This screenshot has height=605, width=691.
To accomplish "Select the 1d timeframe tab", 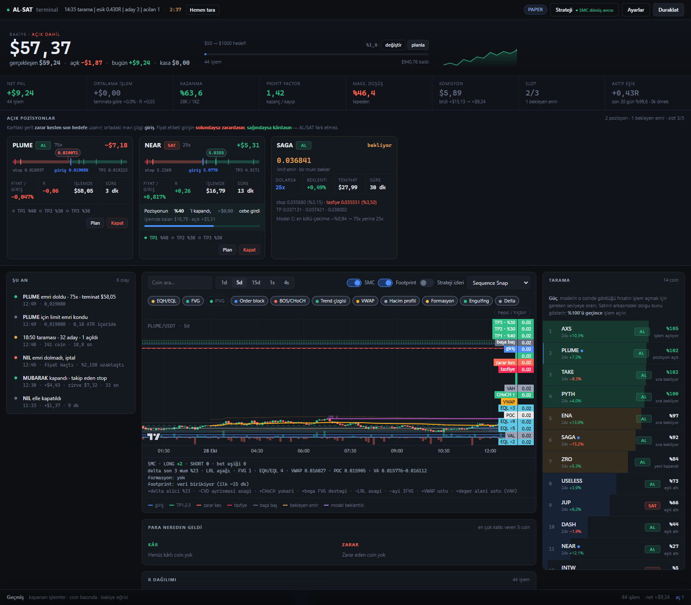I will tap(224, 283).
